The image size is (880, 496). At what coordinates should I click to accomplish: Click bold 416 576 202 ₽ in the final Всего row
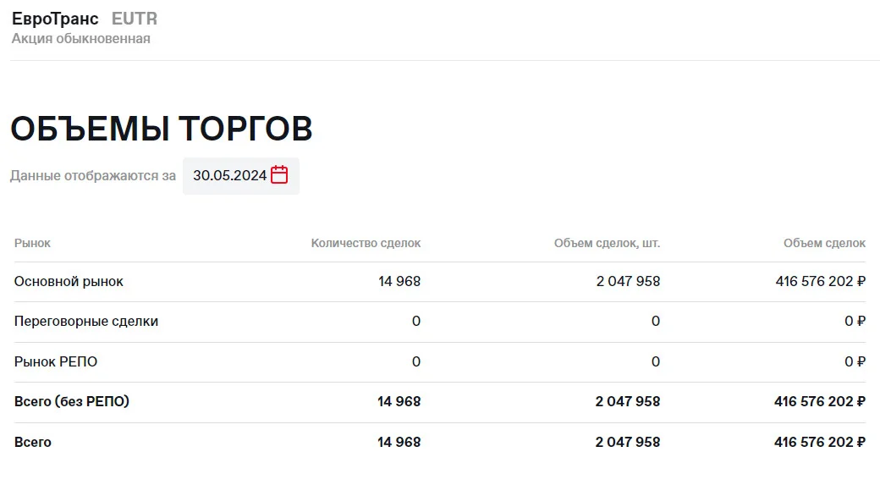[x=820, y=442]
